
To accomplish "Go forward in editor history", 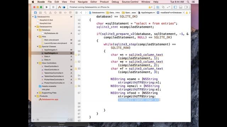I will pos(85,13).
